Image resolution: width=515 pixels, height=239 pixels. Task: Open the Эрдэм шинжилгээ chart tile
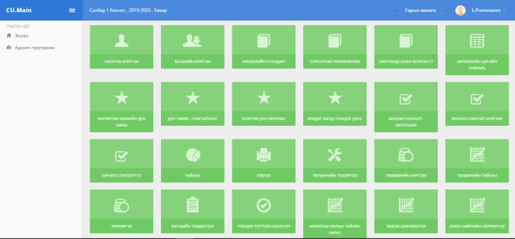(406, 211)
